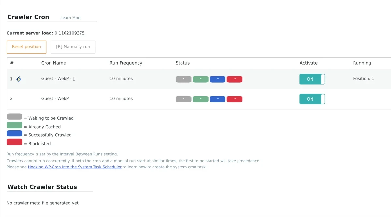Click the red Blocklisted legend swatch
Image resolution: width=391 pixels, height=217 pixels.
tap(15, 142)
